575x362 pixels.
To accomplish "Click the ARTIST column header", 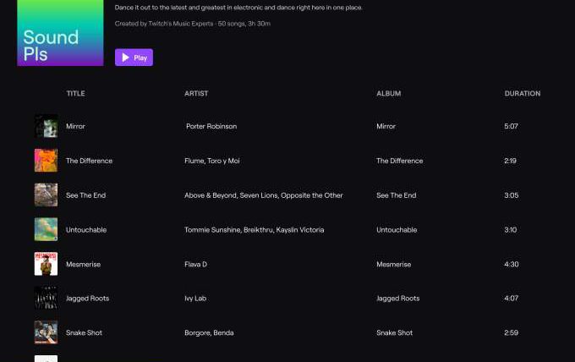I will tap(196, 93).
